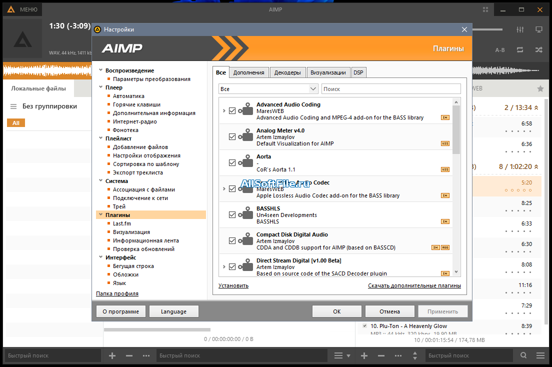
Task: Click the three-dots icon before the middle quick search
Action: (146, 355)
